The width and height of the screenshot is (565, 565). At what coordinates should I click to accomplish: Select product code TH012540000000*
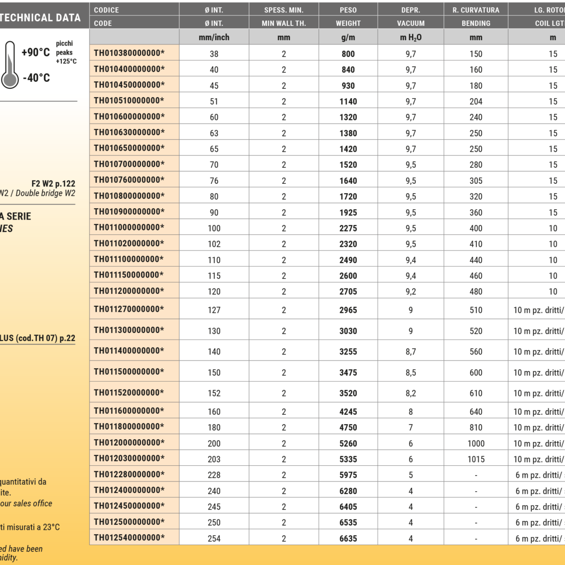point(129,538)
